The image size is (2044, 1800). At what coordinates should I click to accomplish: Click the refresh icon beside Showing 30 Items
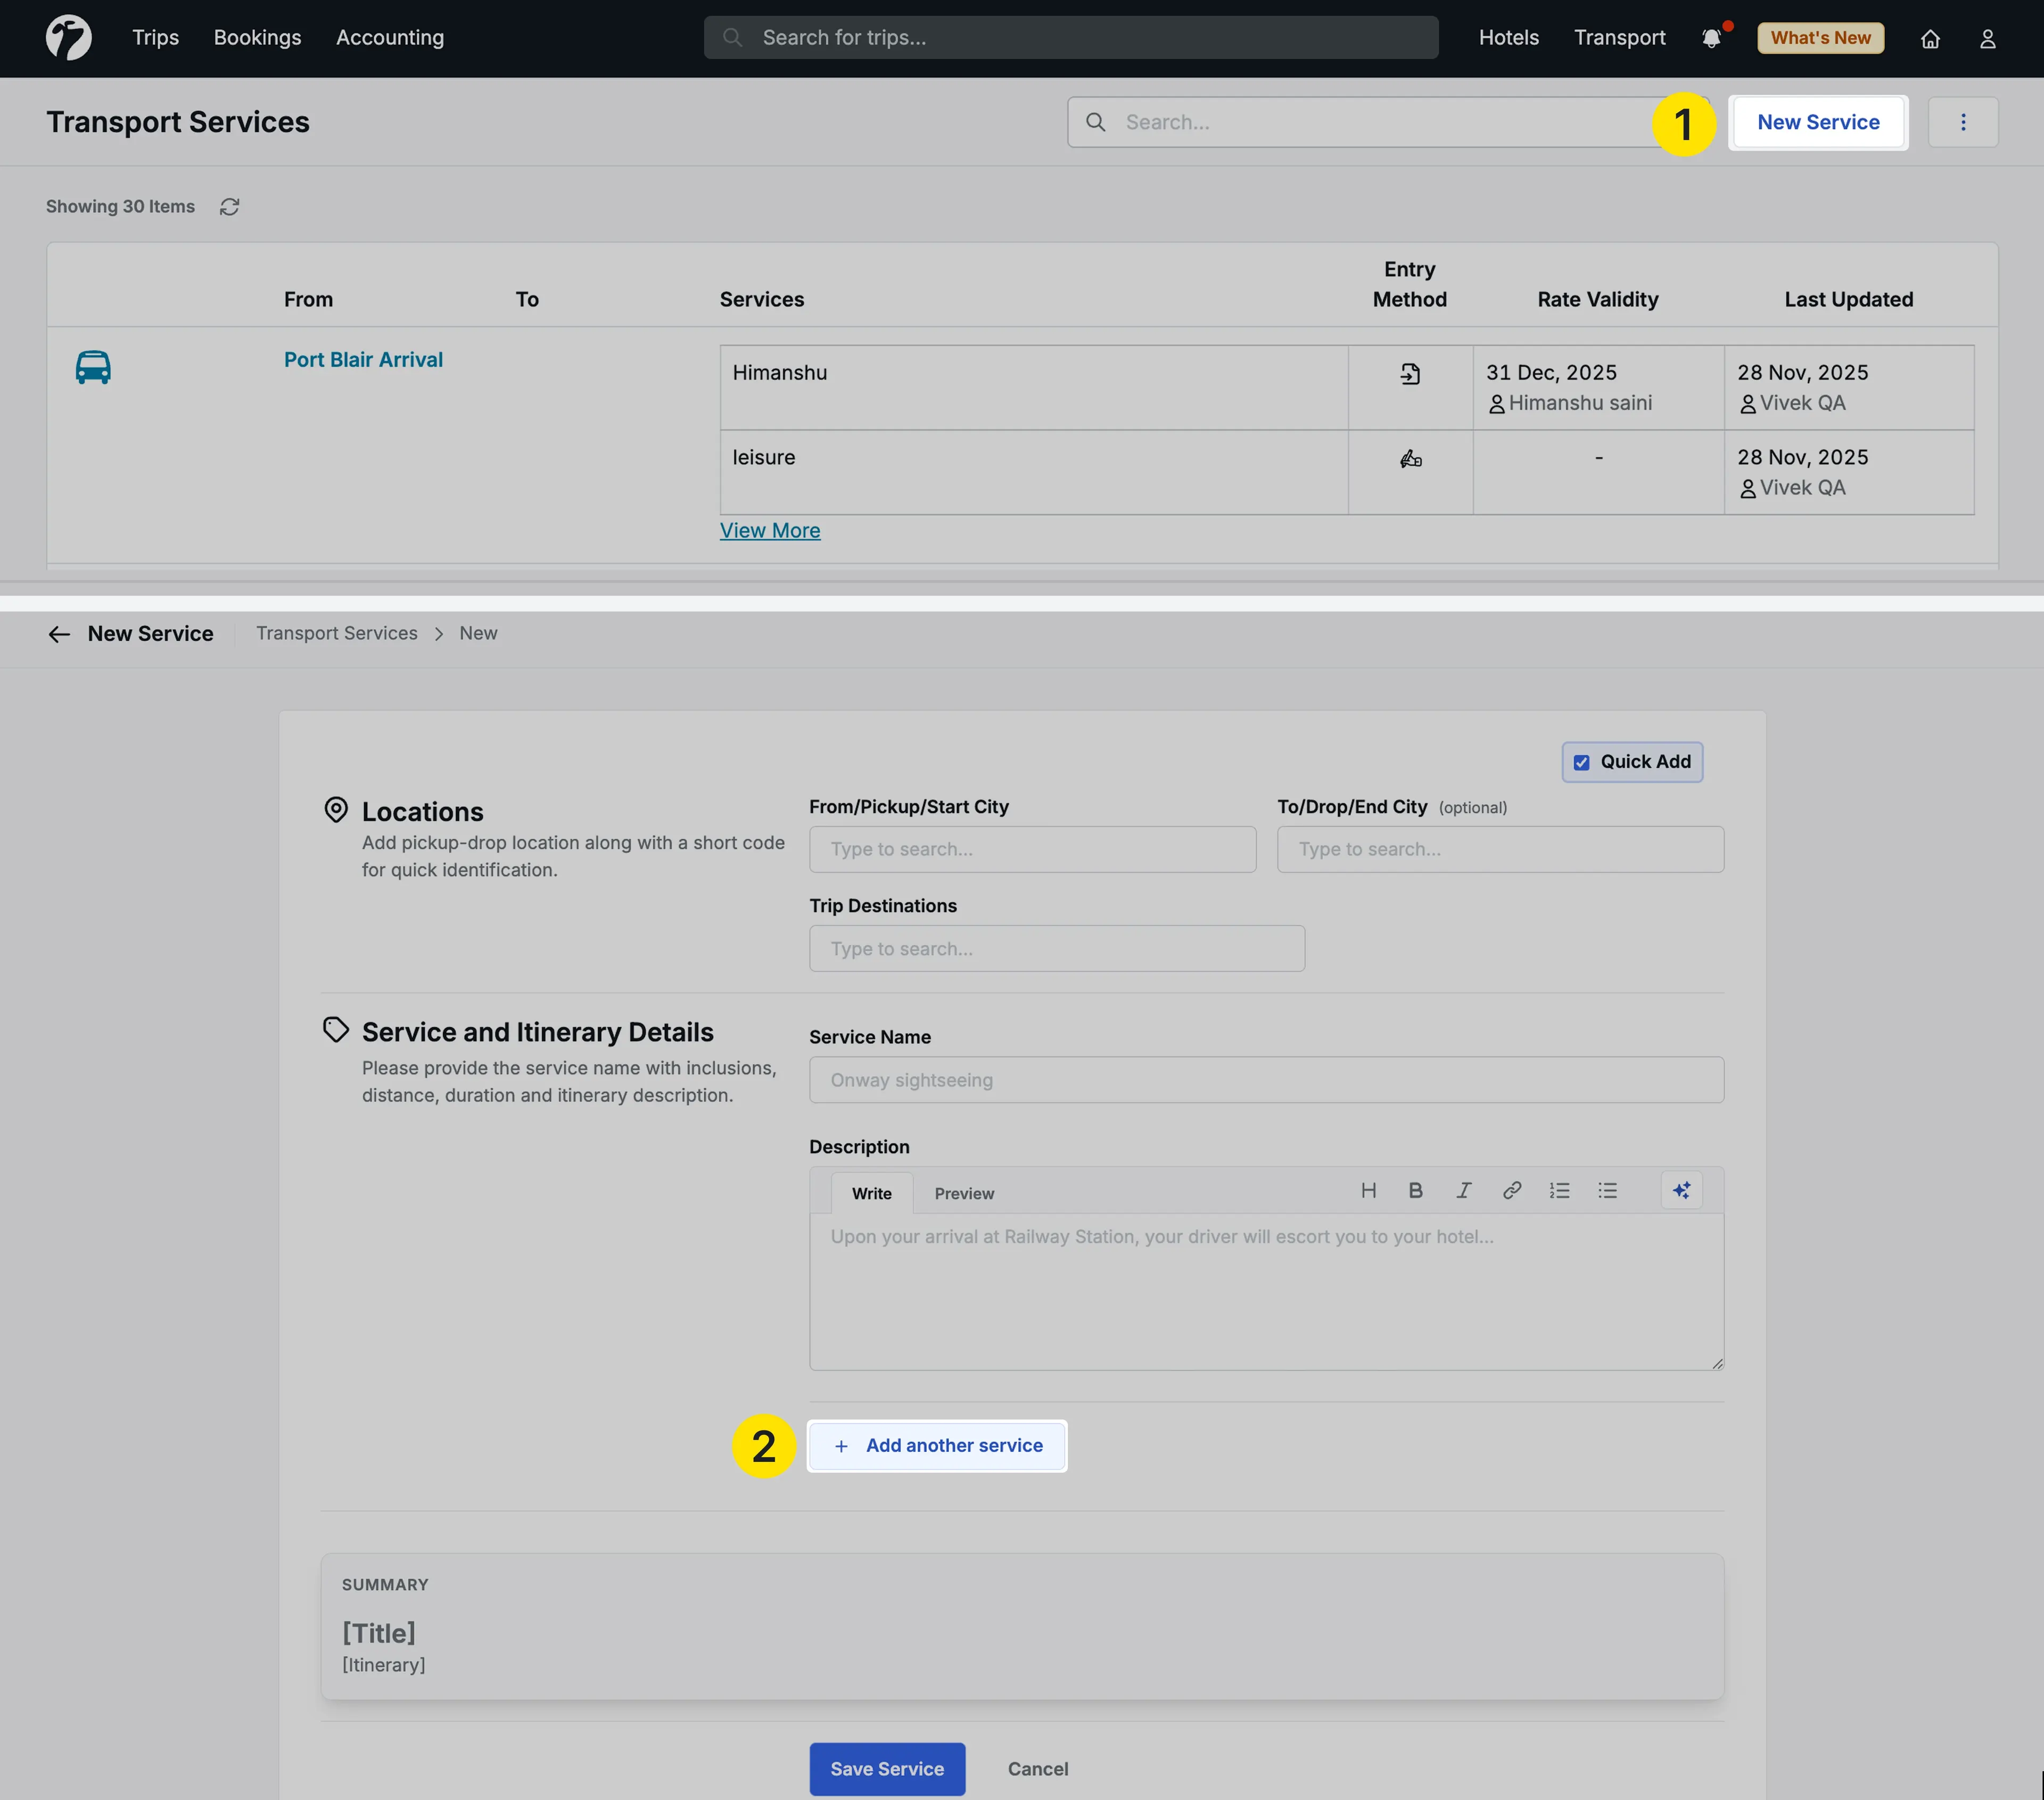click(x=229, y=206)
